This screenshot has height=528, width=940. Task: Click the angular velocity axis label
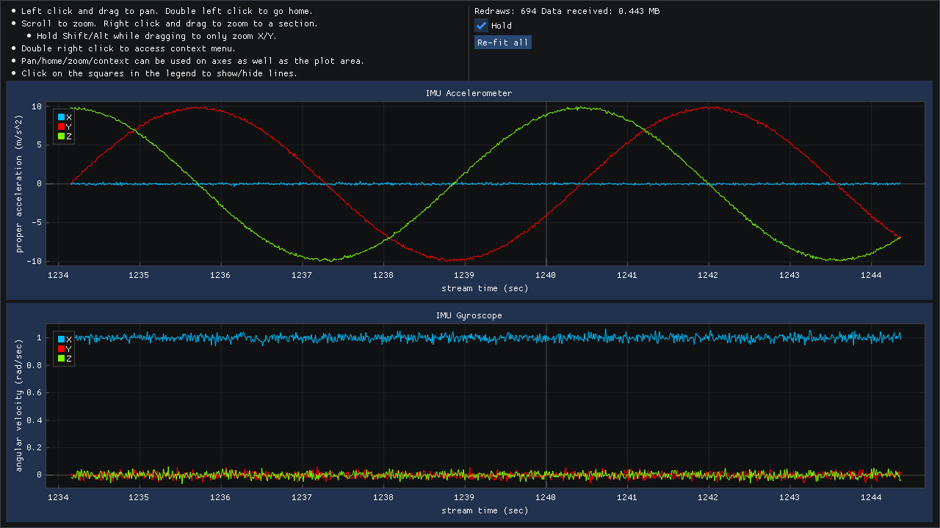[x=20, y=406]
